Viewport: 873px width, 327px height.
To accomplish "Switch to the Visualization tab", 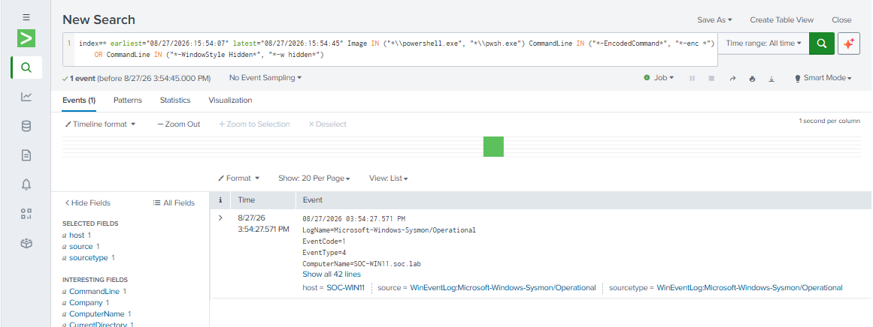I will (x=230, y=100).
